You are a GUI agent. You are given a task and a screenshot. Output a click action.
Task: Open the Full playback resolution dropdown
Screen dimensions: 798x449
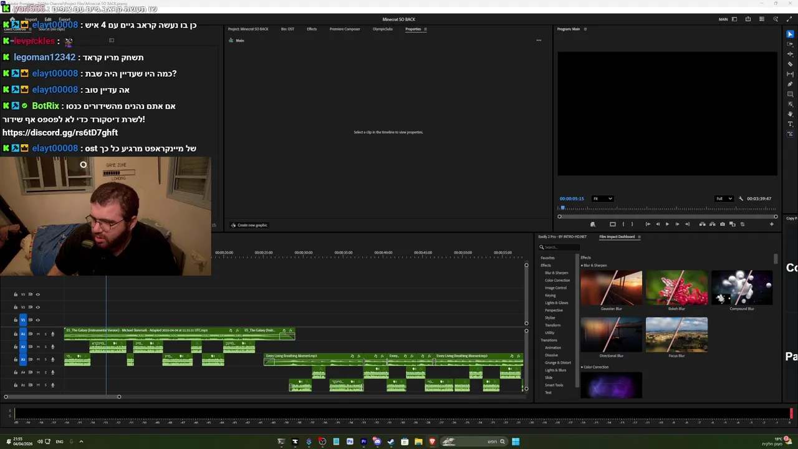pos(724,198)
